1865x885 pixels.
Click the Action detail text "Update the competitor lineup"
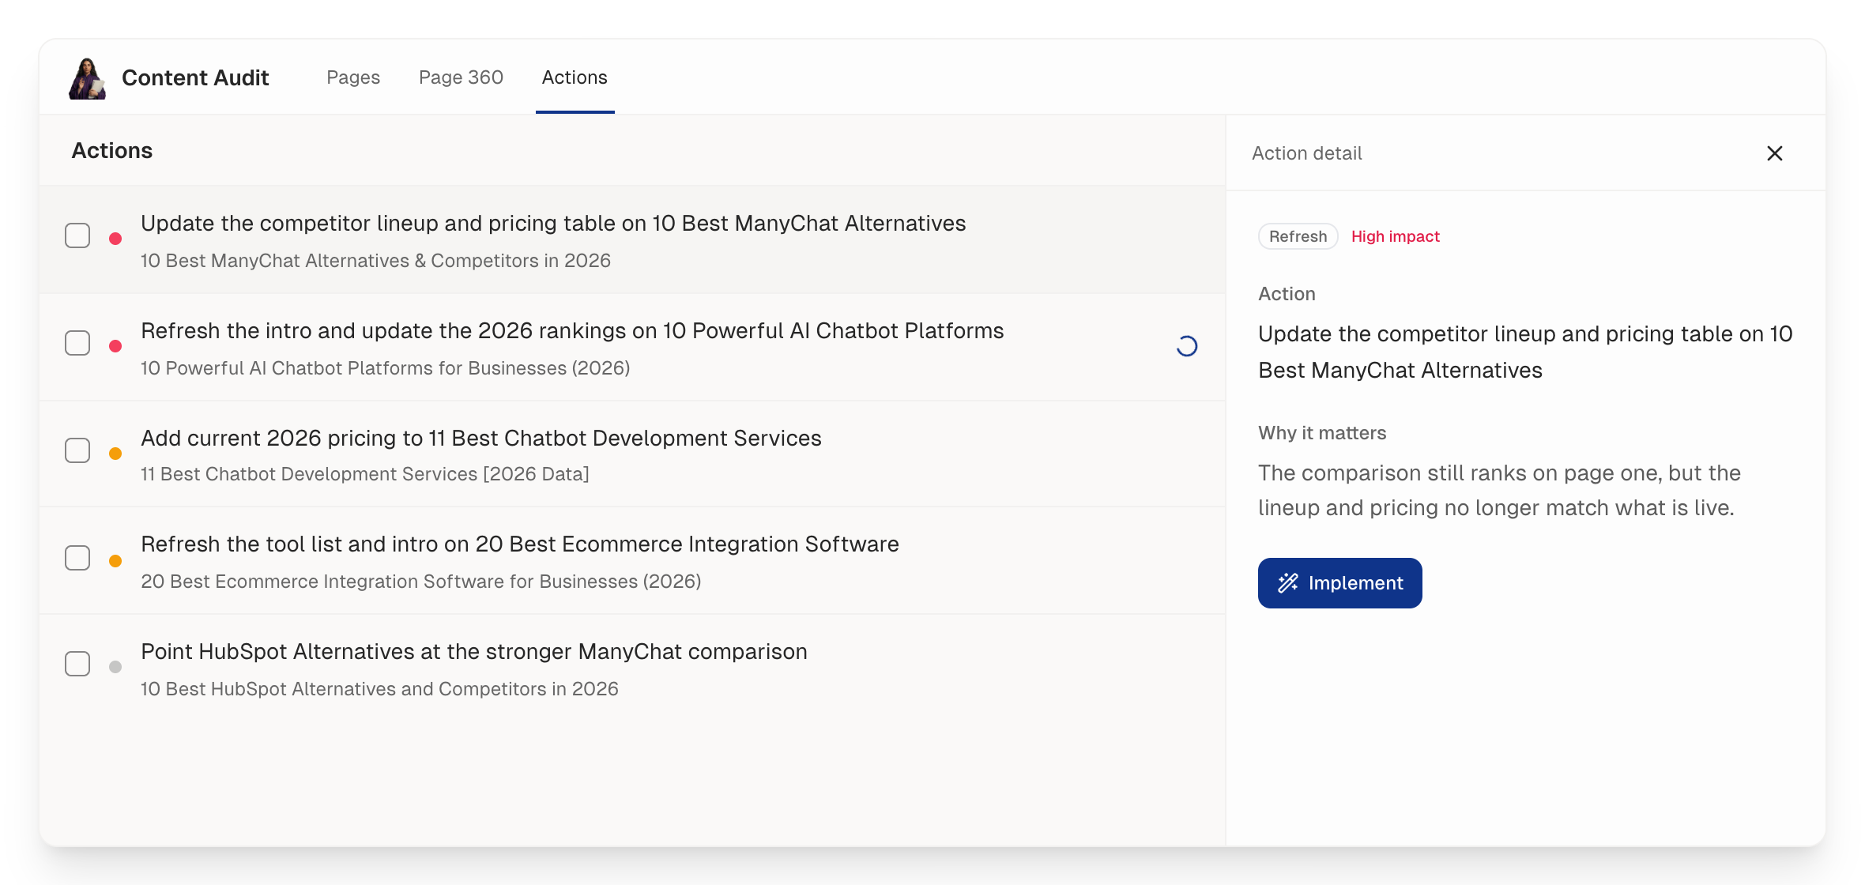1525,352
